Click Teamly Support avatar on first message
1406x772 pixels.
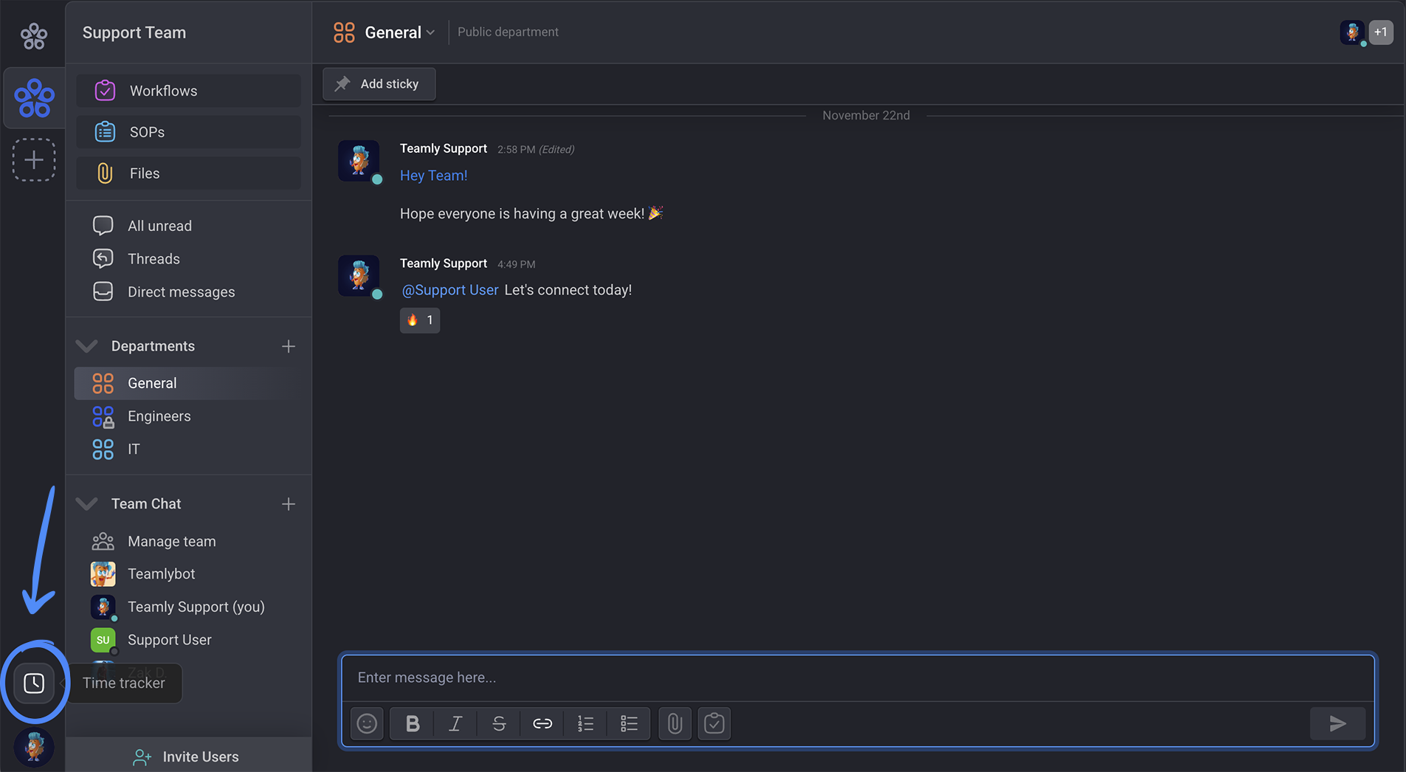tap(359, 161)
